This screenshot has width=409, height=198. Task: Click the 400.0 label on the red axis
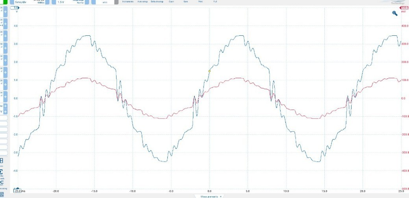(405, 26)
